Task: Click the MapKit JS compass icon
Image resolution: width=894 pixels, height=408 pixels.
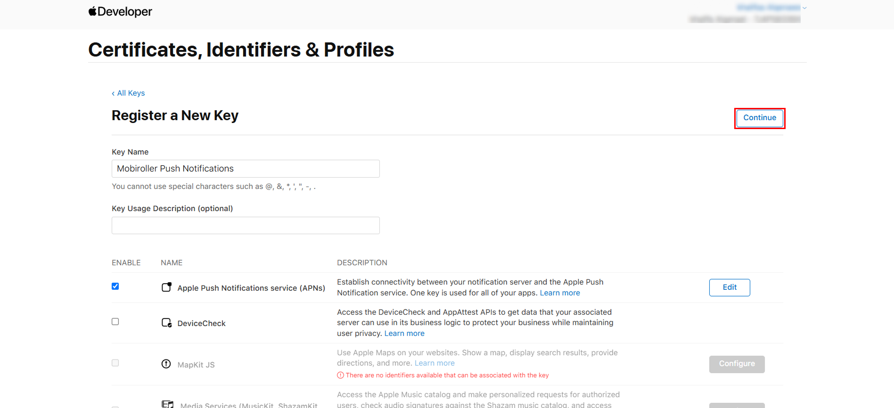Action: pos(166,364)
